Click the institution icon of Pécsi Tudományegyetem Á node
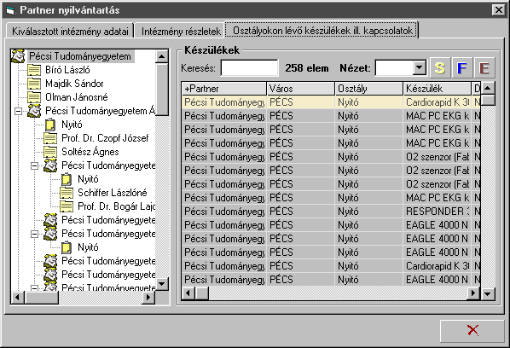 (x=34, y=111)
